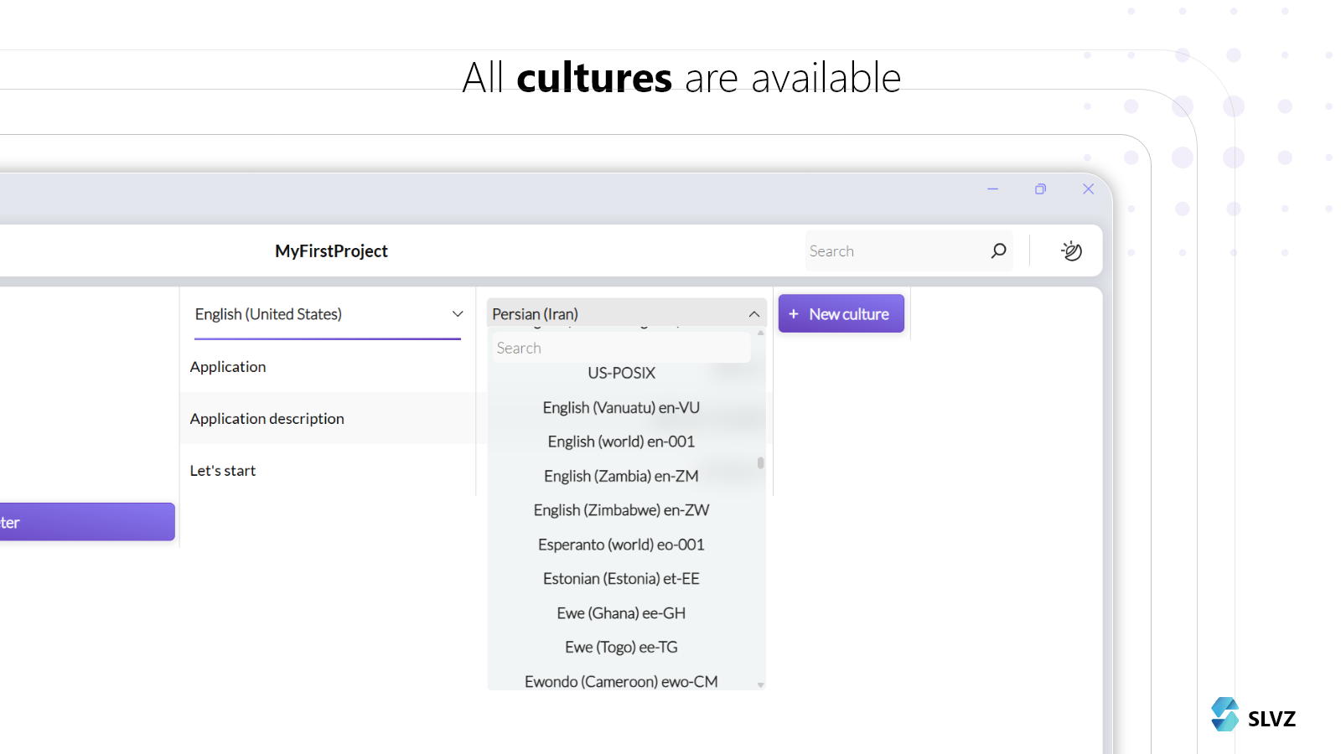The image size is (1341, 754).
Task: Maximize the application window
Action: coord(1040,189)
